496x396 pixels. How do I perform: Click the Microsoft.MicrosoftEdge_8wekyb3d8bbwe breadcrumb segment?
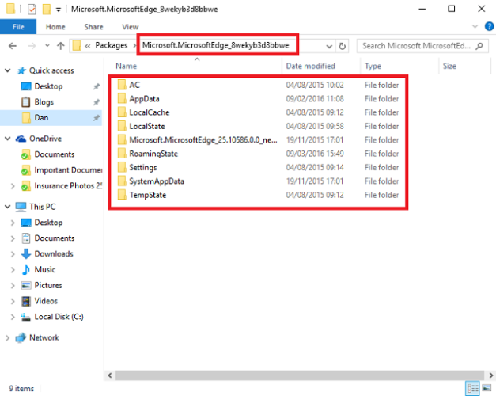(216, 45)
